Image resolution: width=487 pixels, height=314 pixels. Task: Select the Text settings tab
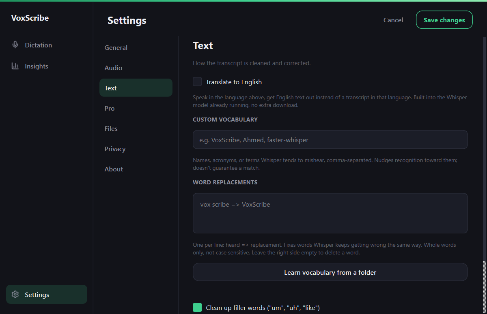click(136, 88)
